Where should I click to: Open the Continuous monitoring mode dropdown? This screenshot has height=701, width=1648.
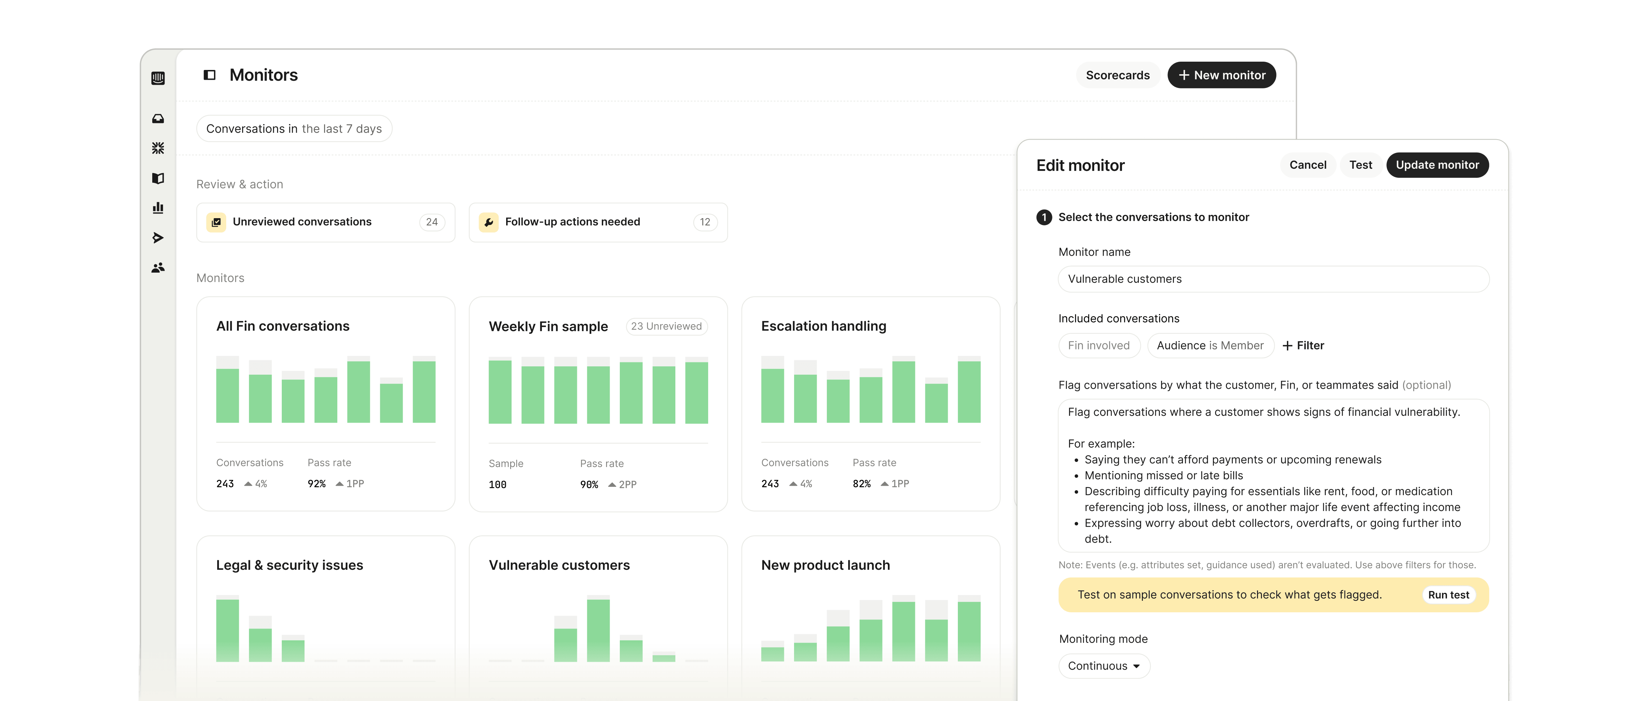coord(1104,666)
